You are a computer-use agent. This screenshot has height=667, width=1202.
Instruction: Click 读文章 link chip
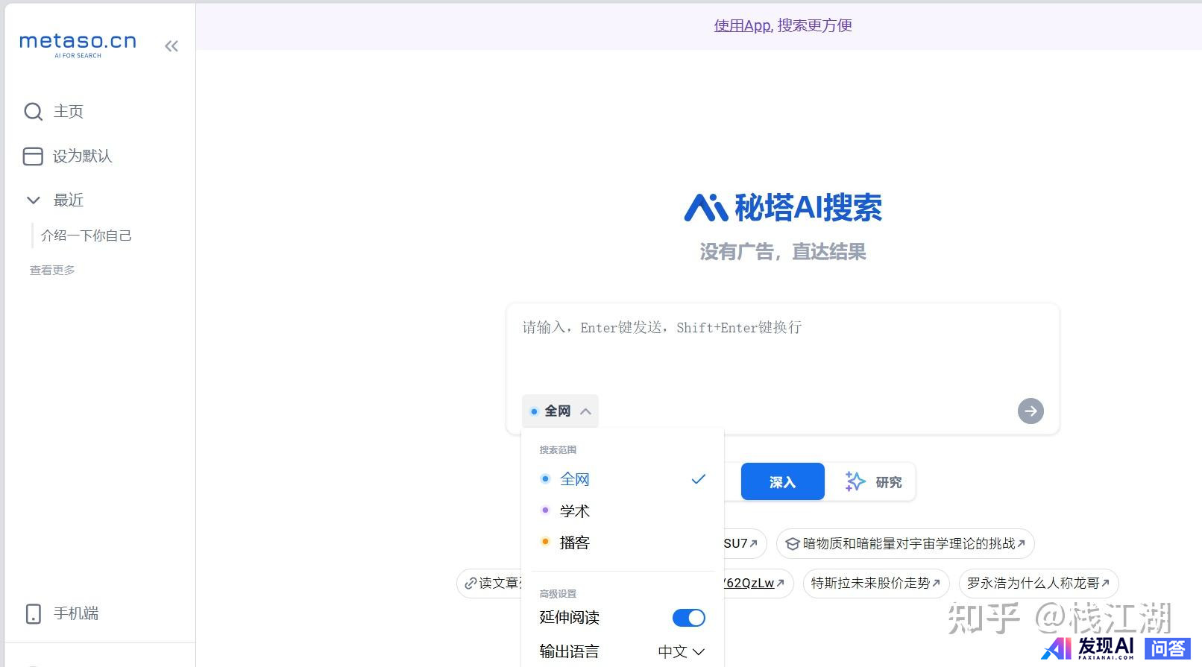[x=490, y=583]
